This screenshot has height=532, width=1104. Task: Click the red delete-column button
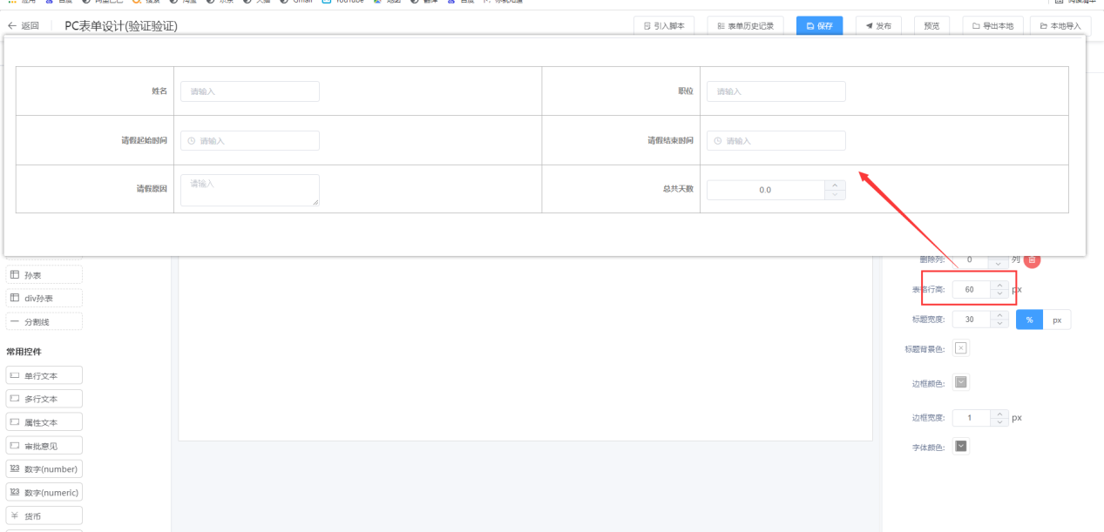[x=1032, y=259]
